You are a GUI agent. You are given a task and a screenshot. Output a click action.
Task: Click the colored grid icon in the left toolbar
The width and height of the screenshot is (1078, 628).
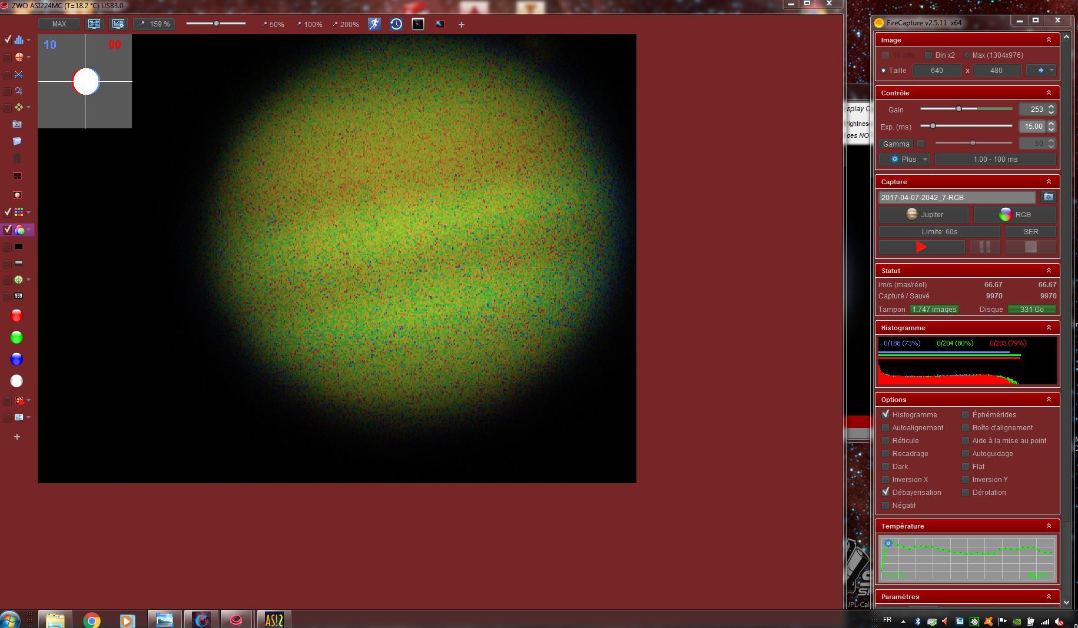pos(19,212)
